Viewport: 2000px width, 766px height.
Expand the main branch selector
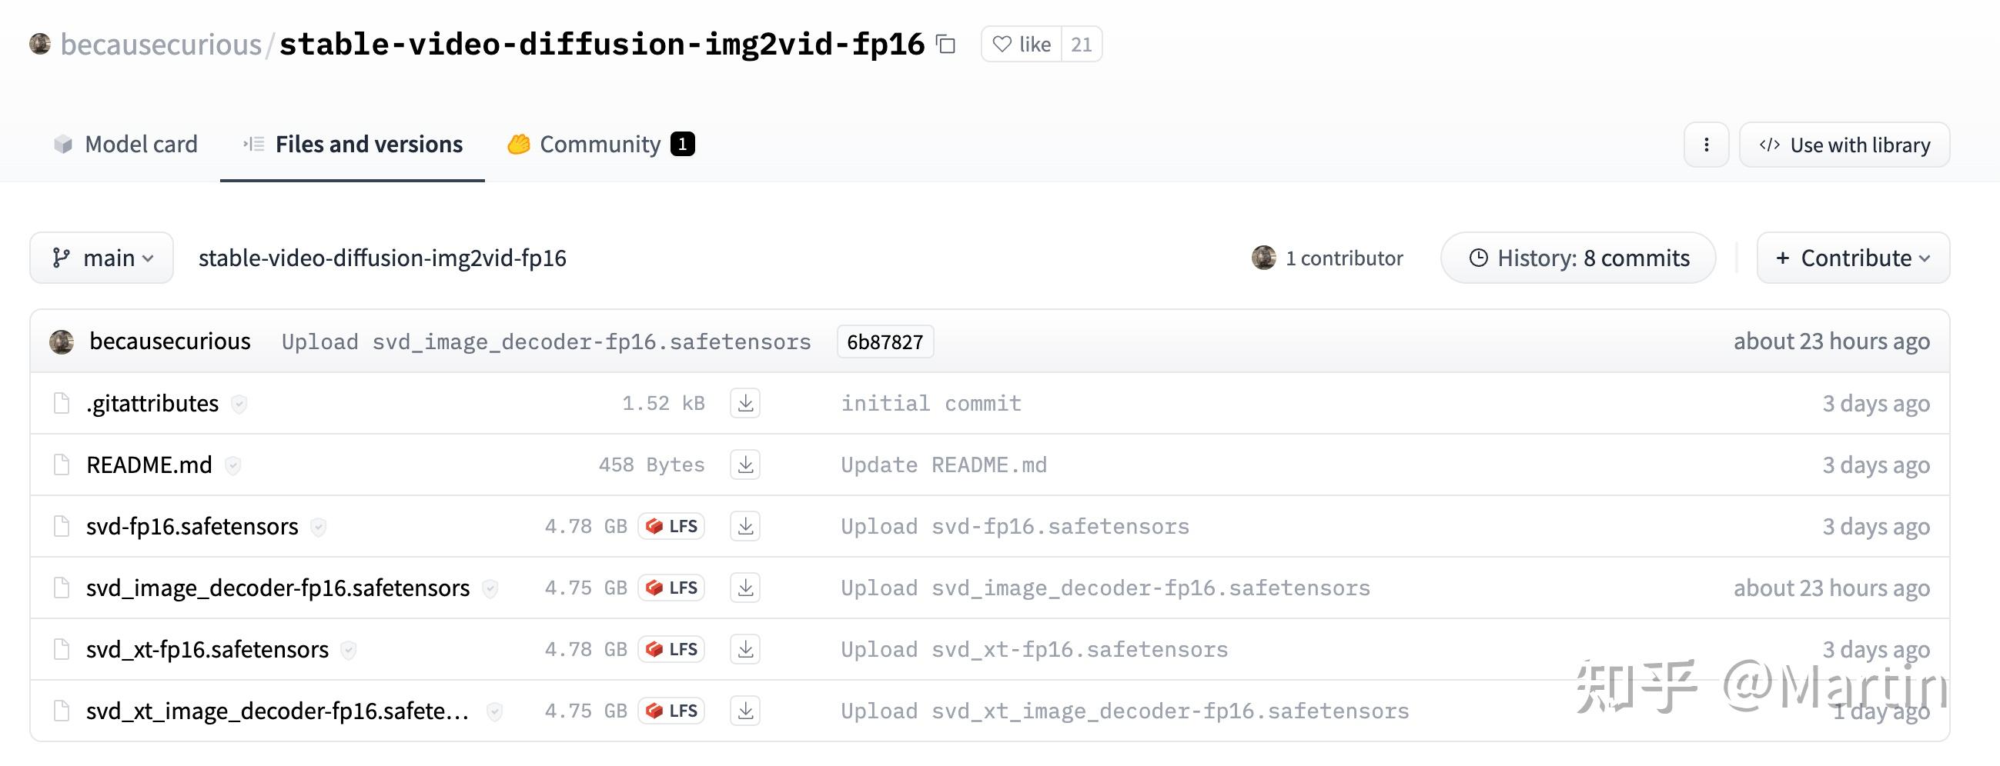tap(102, 258)
